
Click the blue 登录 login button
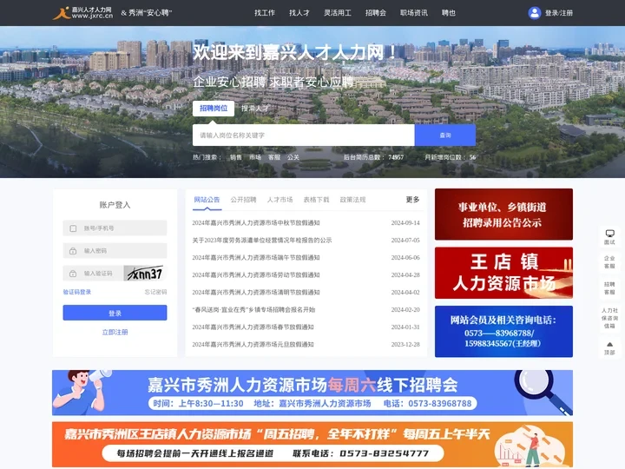click(115, 313)
